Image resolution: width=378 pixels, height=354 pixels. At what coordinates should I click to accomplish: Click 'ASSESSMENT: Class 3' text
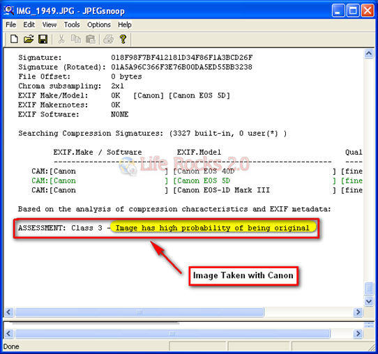point(60,228)
